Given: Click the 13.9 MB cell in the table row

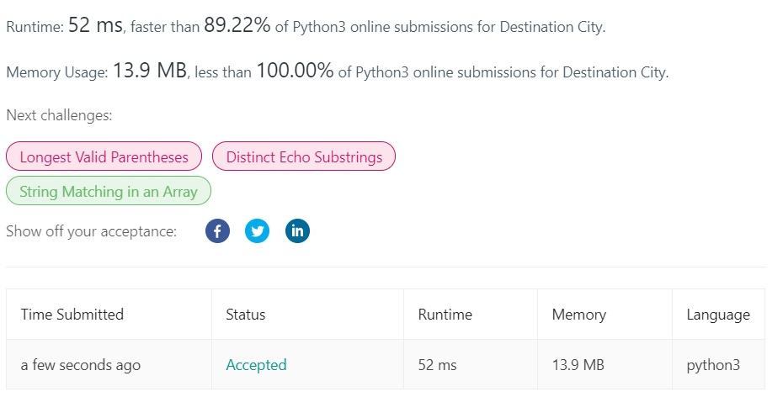Looking at the screenshot, I should click(578, 365).
